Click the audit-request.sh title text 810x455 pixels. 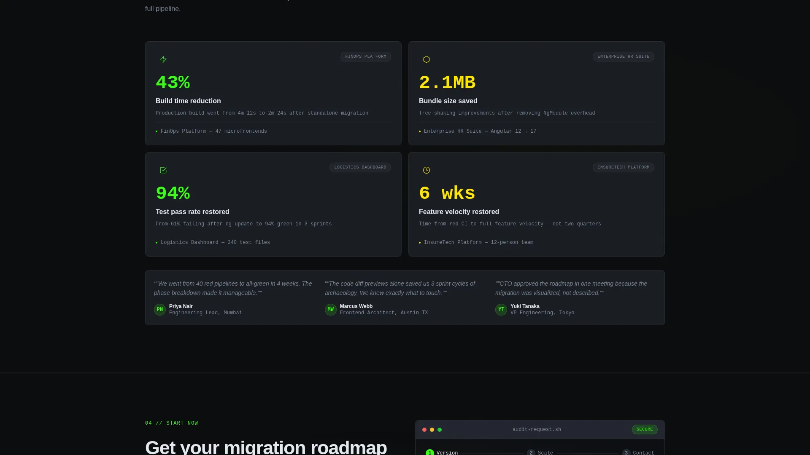pyautogui.click(x=537, y=430)
